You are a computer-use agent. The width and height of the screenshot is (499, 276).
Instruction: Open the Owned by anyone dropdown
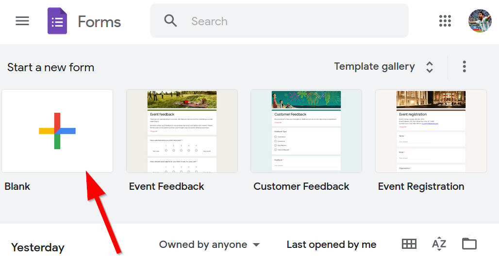pos(209,245)
